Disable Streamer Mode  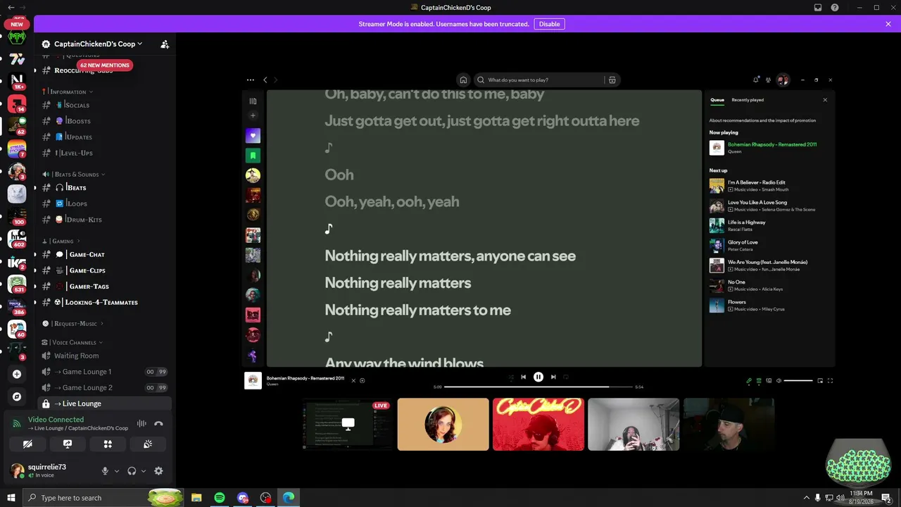pyautogui.click(x=549, y=24)
